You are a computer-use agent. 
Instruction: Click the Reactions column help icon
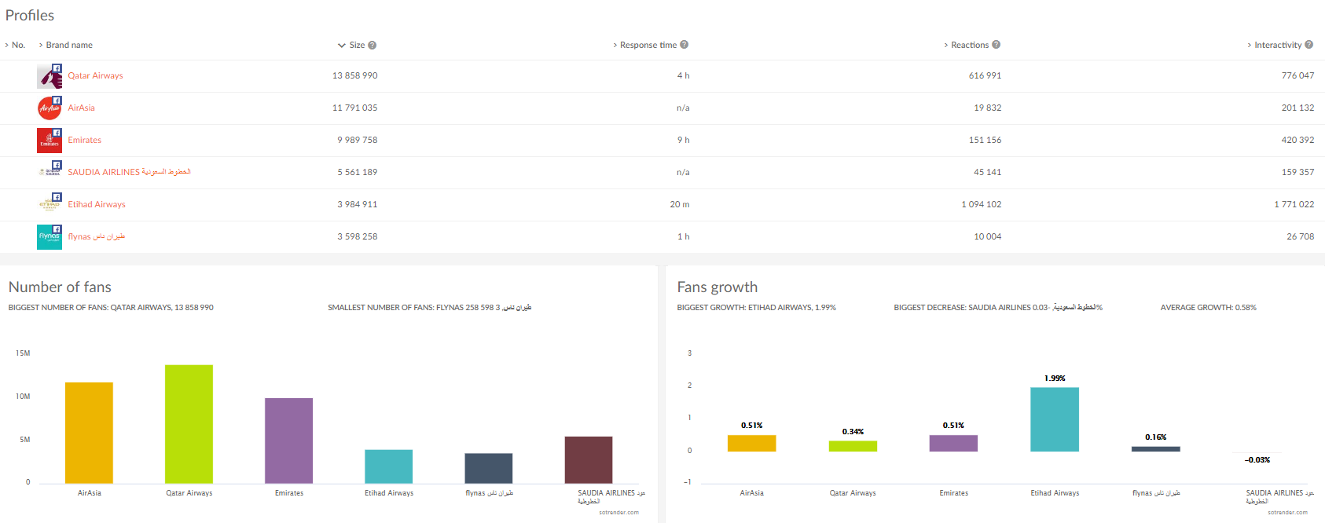point(996,45)
